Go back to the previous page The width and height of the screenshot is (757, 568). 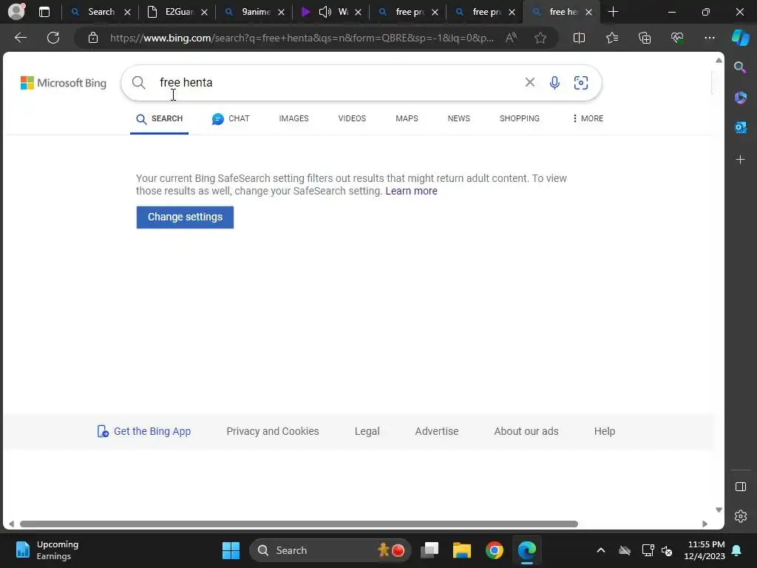[x=21, y=38]
